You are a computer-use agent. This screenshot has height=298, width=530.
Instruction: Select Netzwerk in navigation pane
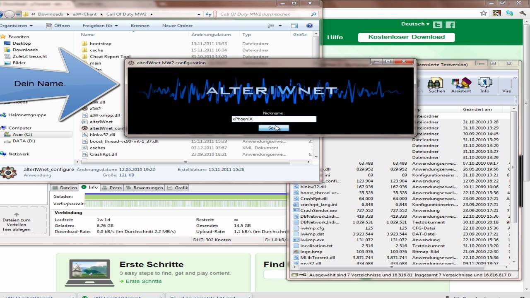tap(19, 154)
